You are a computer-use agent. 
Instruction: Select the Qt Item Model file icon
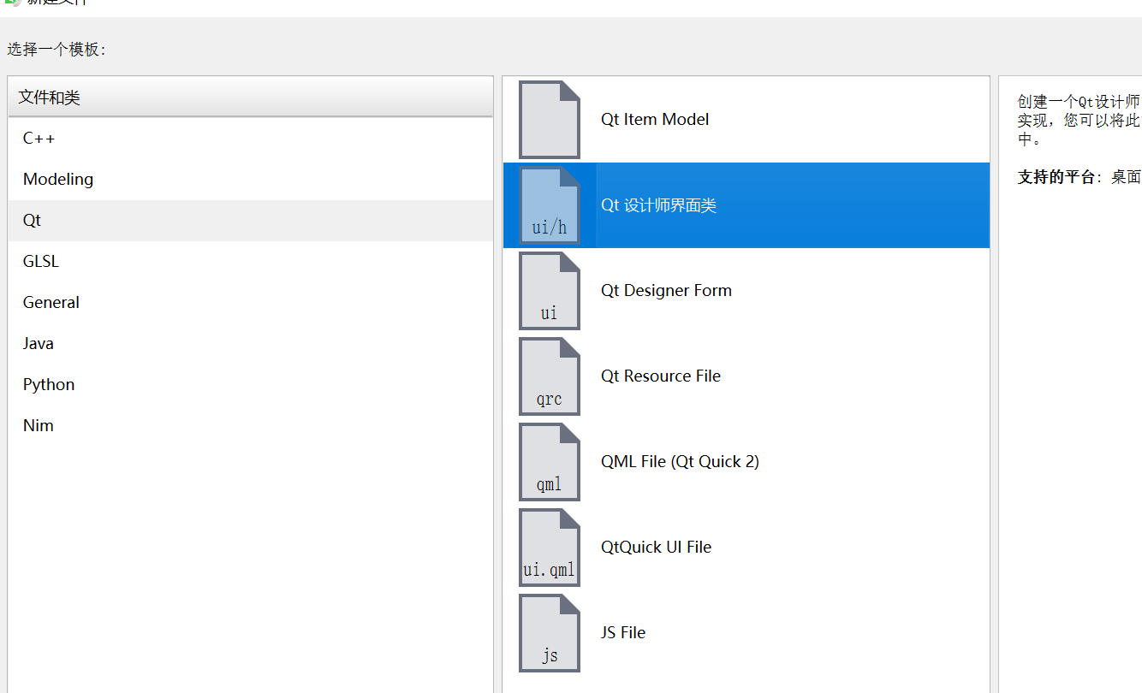pyautogui.click(x=550, y=120)
